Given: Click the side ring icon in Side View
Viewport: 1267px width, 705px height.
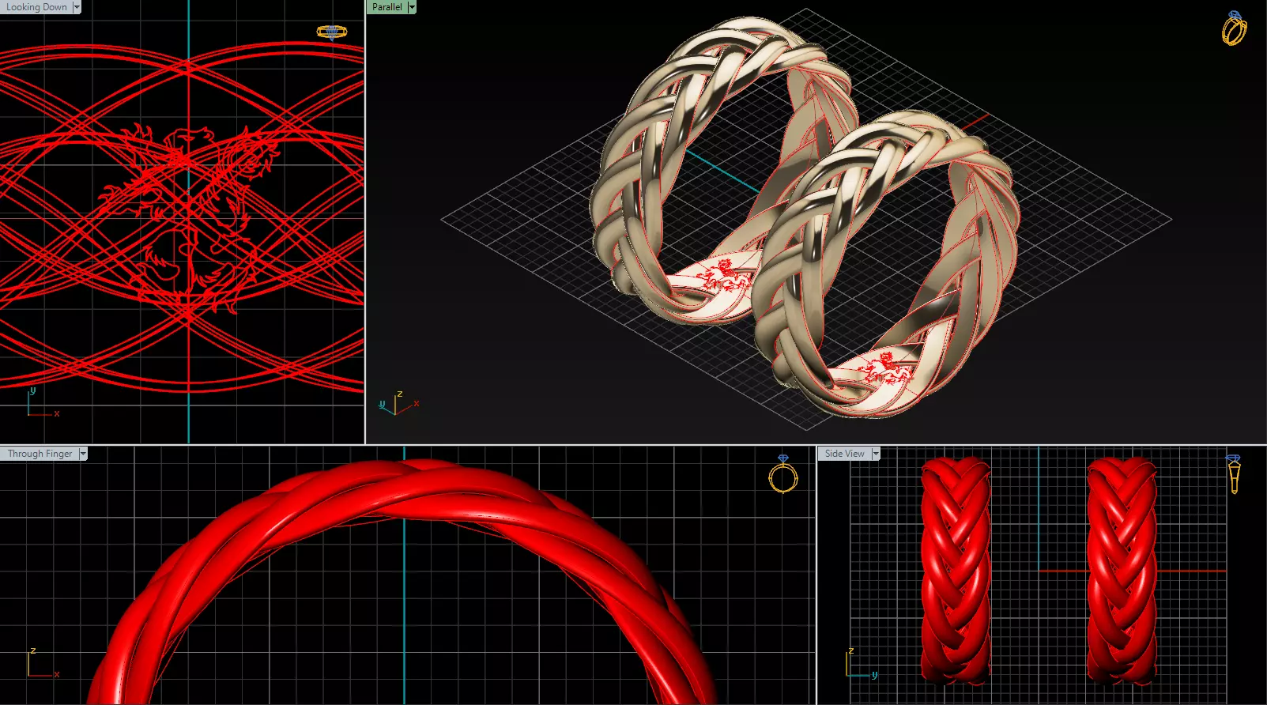Looking at the screenshot, I should (x=1233, y=474).
